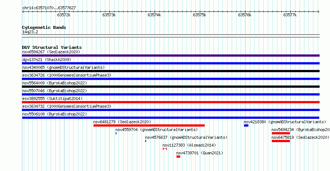This screenshot has width=330, height=171.
Task: Select the red esv3892555 variant bar
Action: coord(171,102)
